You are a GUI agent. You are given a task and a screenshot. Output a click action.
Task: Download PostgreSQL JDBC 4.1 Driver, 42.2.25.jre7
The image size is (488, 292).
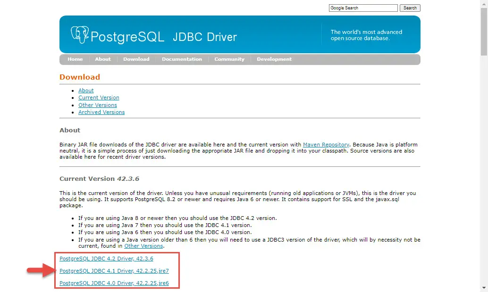pyautogui.click(x=114, y=271)
